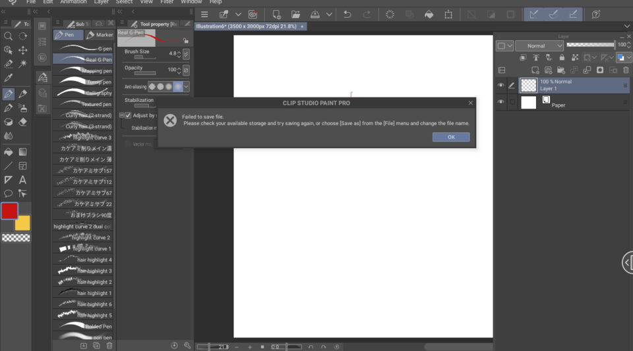Click the red main color swatch
The image size is (633, 351).
point(9,211)
